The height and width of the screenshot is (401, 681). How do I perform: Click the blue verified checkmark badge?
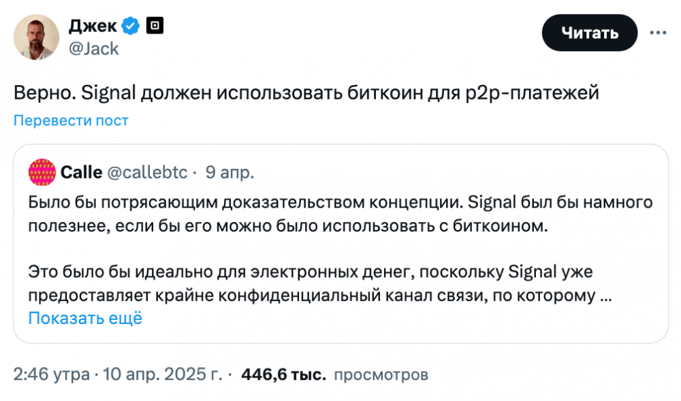[x=130, y=26]
